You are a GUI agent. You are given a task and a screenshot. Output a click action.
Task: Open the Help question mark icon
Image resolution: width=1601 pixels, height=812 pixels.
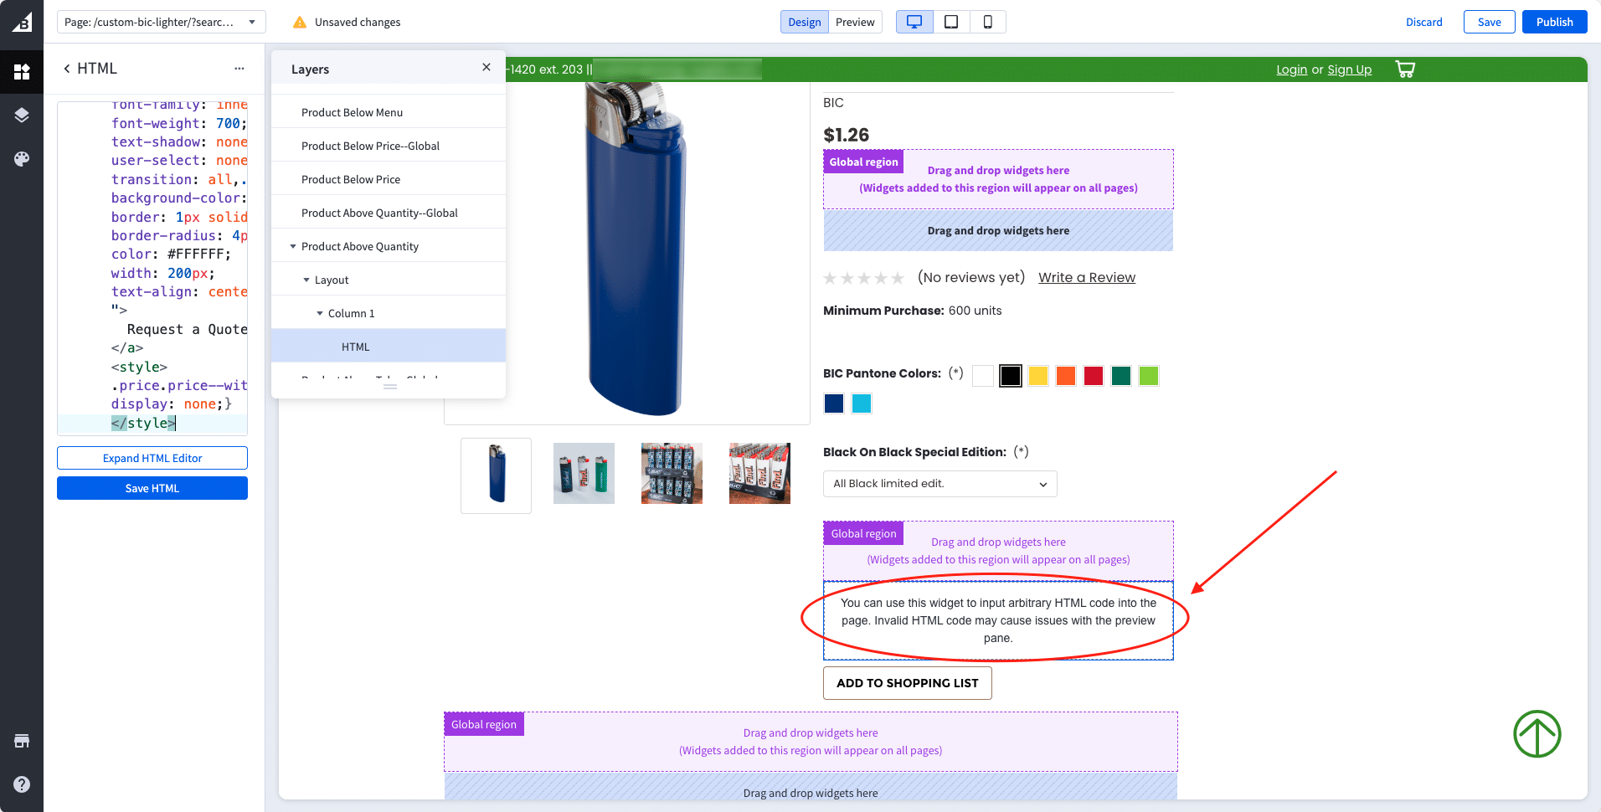coord(22,784)
